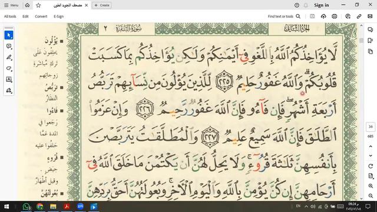Click the save file icon in toolbar
The width and height of the screenshot is (377, 212).
coord(312,16)
